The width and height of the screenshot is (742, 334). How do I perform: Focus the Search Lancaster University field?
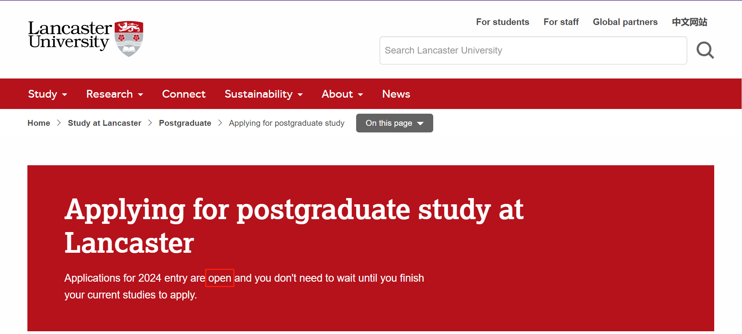coord(533,50)
